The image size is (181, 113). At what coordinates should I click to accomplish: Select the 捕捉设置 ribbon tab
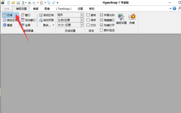click(x=21, y=9)
